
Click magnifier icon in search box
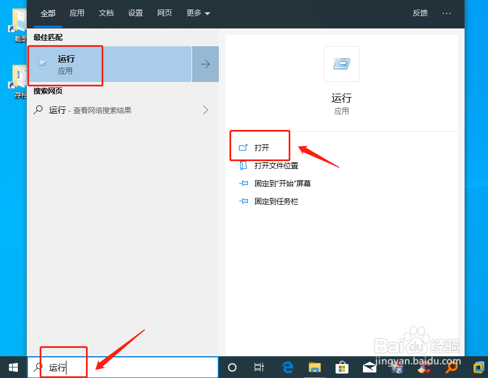click(38, 367)
